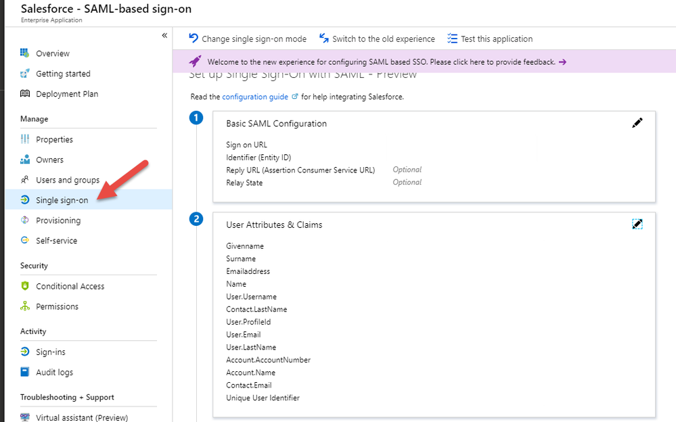Click the Owners people icon
Screen dimensions: 676x422
(x=24, y=160)
